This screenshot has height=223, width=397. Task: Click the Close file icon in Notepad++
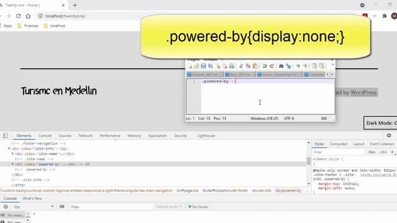[218, 66]
